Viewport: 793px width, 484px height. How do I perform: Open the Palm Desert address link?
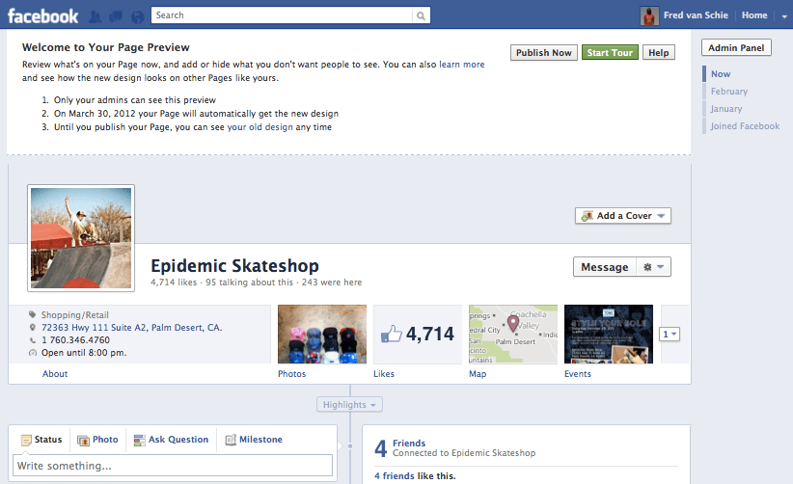pos(131,328)
